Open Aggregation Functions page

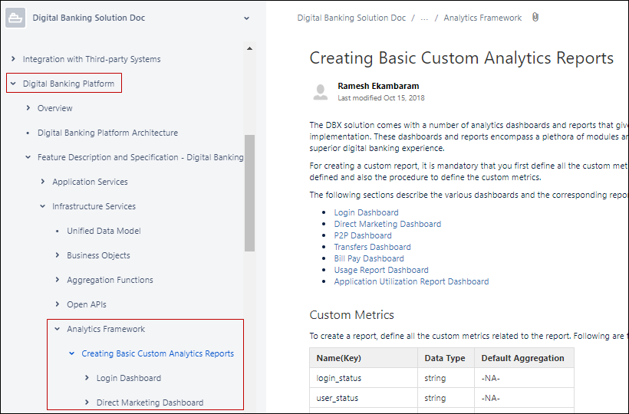coord(110,280)
